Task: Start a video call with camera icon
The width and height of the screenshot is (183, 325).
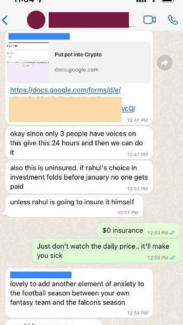Action: pyautogui.click(x=150, y=20)
